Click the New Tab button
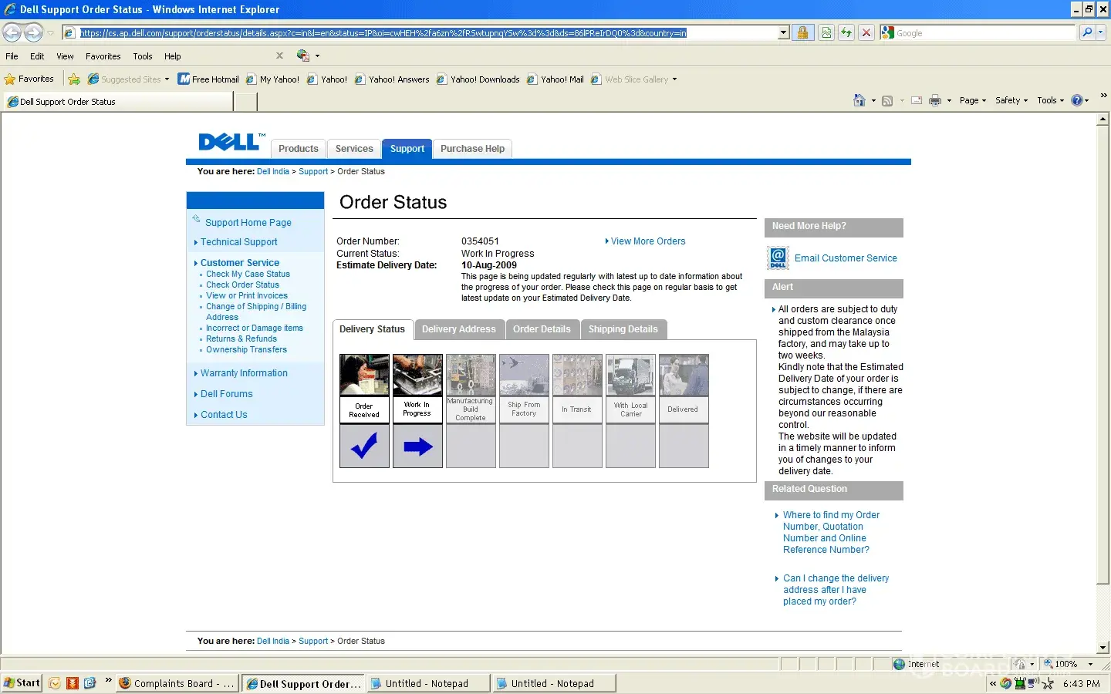 coord(245,102)
